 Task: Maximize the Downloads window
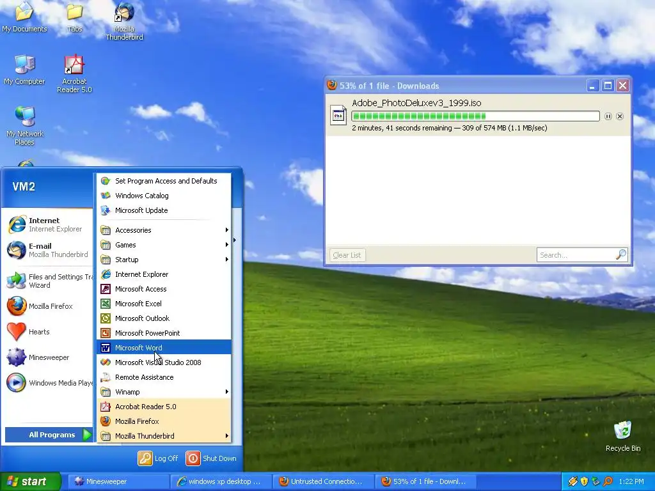click(x=608, y=86)
